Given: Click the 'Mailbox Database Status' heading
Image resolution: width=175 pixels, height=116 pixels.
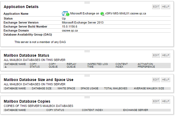Looking at the screenshot, I should [x=27, y=55].
